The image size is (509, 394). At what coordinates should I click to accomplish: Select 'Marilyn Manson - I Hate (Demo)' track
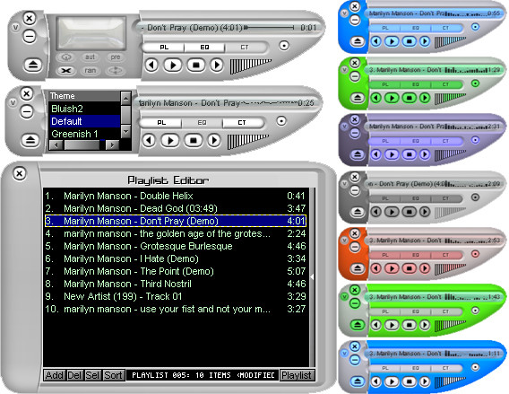(176, 258)
